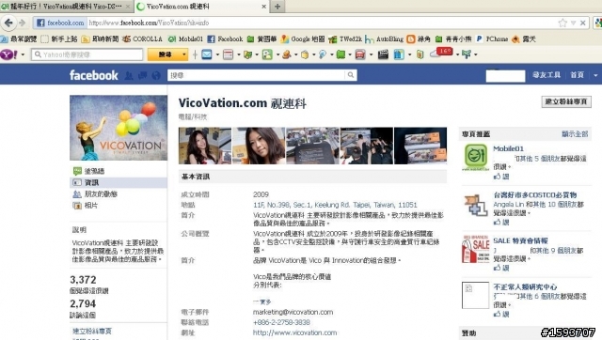
Task: Open the Facebook bookmark in bookmarks bar
Action: coord(226,39)
